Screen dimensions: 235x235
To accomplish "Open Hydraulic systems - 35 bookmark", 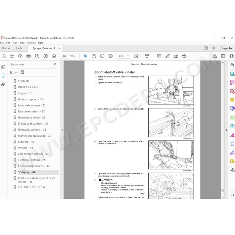I will 32,130.
